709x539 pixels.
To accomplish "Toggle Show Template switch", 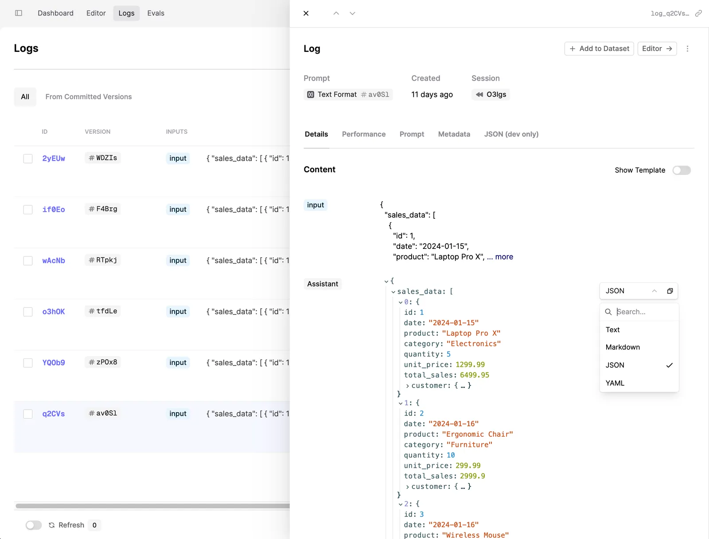I will 682,170.
